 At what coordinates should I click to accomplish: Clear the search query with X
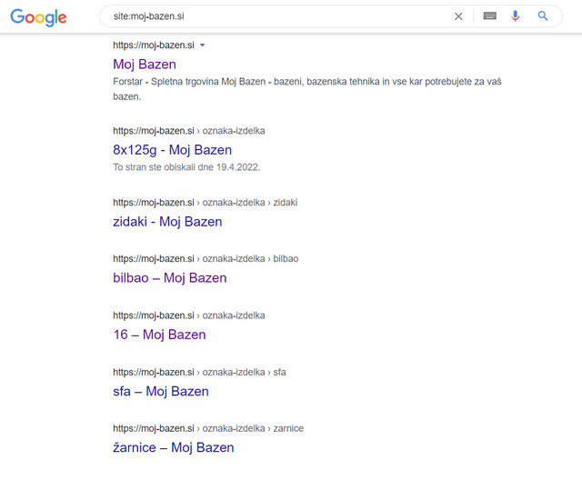pos(458,16)
